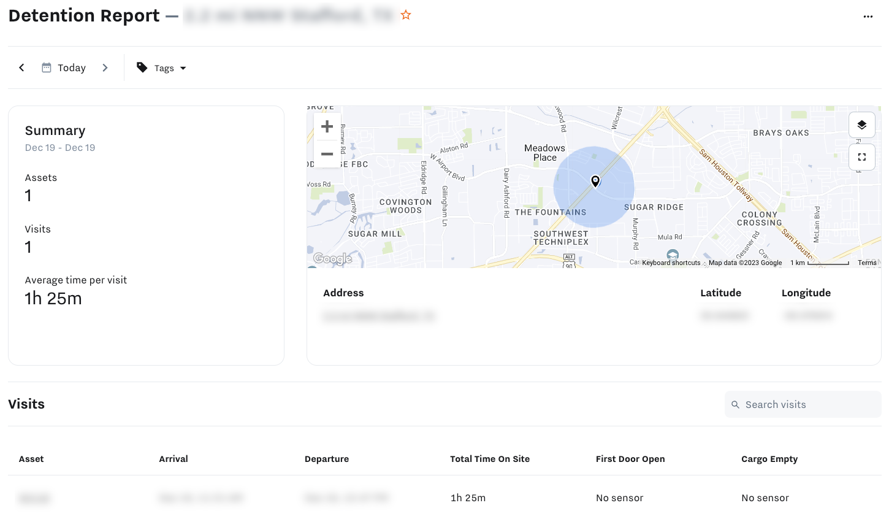
Task: Open the map layers selector
Action: (x=861, y=125)
